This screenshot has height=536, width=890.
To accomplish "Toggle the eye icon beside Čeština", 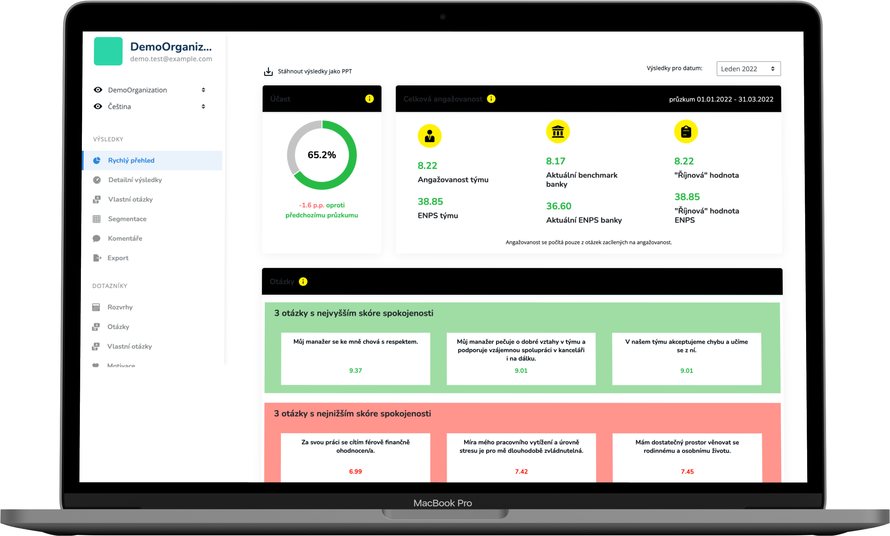I will click(x=98, y=106).
